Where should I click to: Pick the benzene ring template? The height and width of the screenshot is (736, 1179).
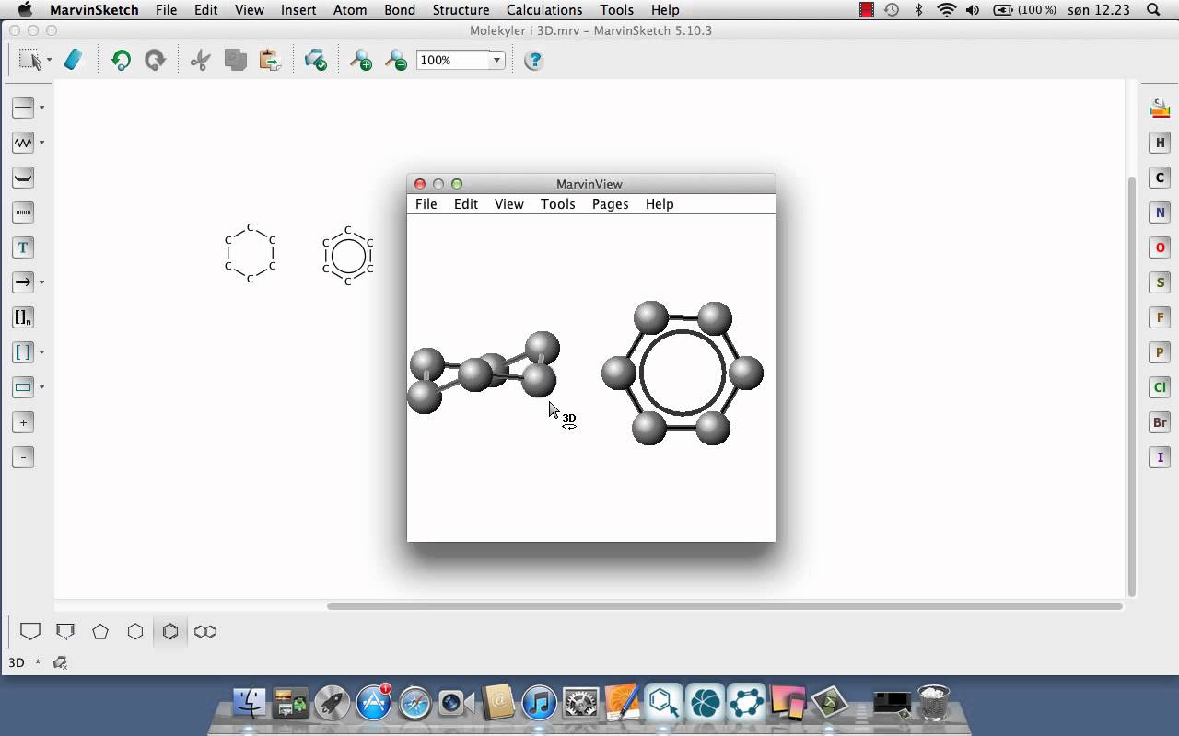170,632
